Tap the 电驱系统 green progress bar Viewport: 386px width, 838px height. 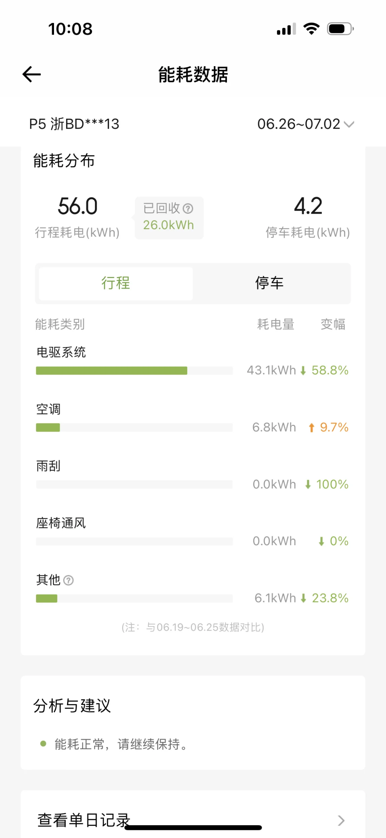pos(111,370)
